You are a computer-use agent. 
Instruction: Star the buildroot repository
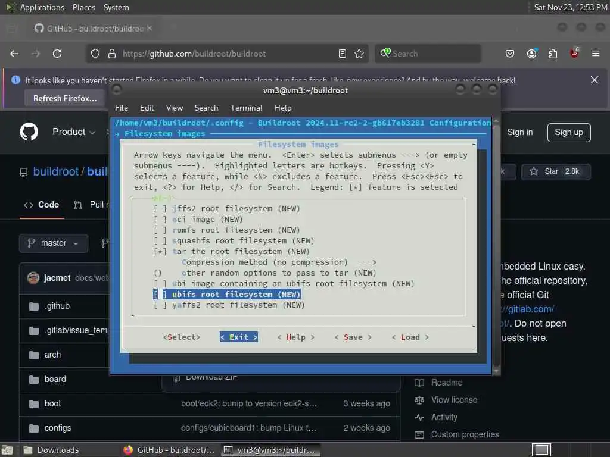(x=556, y=171)
